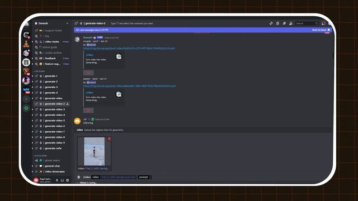Click the prompt option in command box
This screenshot has width=358, height=201.
pyautogui.click(x=143, y=177)
